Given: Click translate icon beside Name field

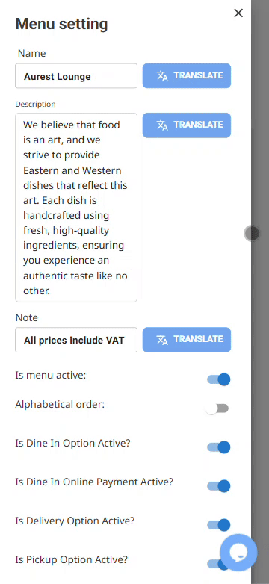Looking at the screenshot, I should (162, 75).
